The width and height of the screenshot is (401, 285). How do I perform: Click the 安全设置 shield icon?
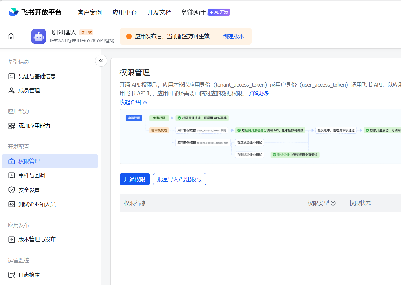[12, 190]
